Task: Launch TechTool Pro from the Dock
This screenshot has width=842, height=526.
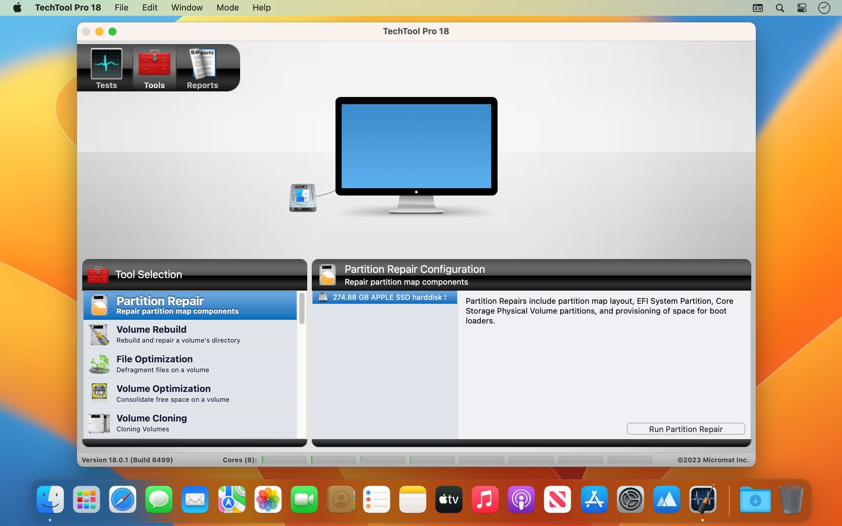Action: [703, 499]
